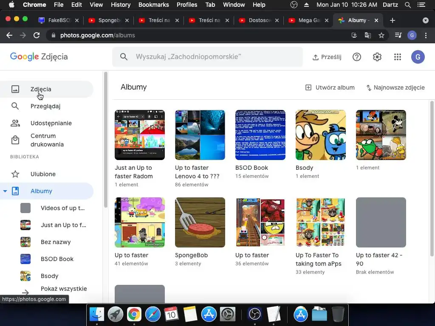The image size is (435, 326).
Task: Click the translate page icon
Action: 367,35
